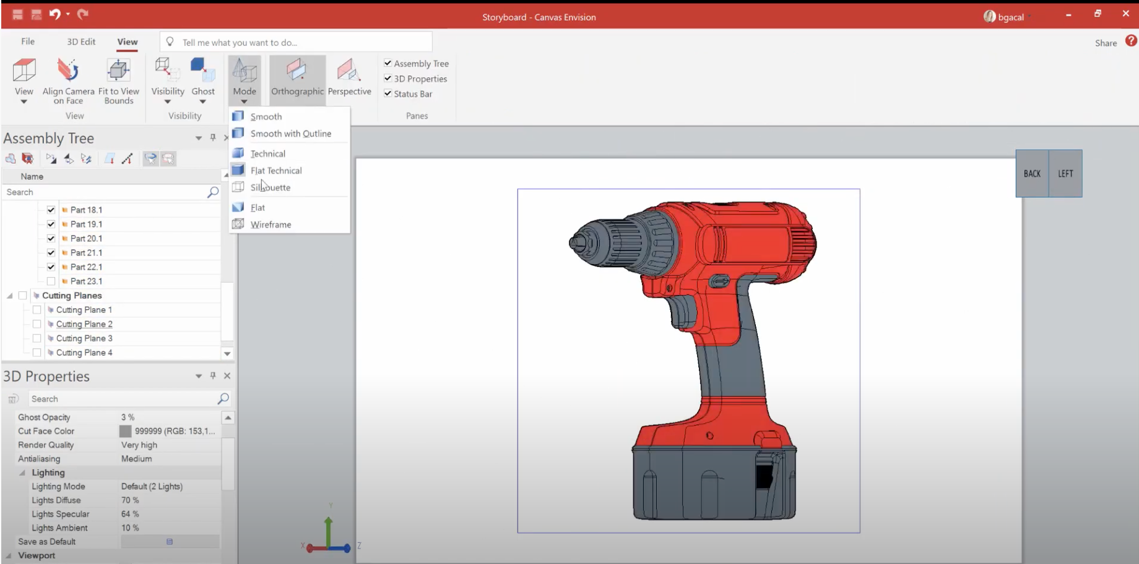This screenshot has width=1139, height=564.
Task: Choose Wireframe from the Mode menu
Action: point(271,224)
